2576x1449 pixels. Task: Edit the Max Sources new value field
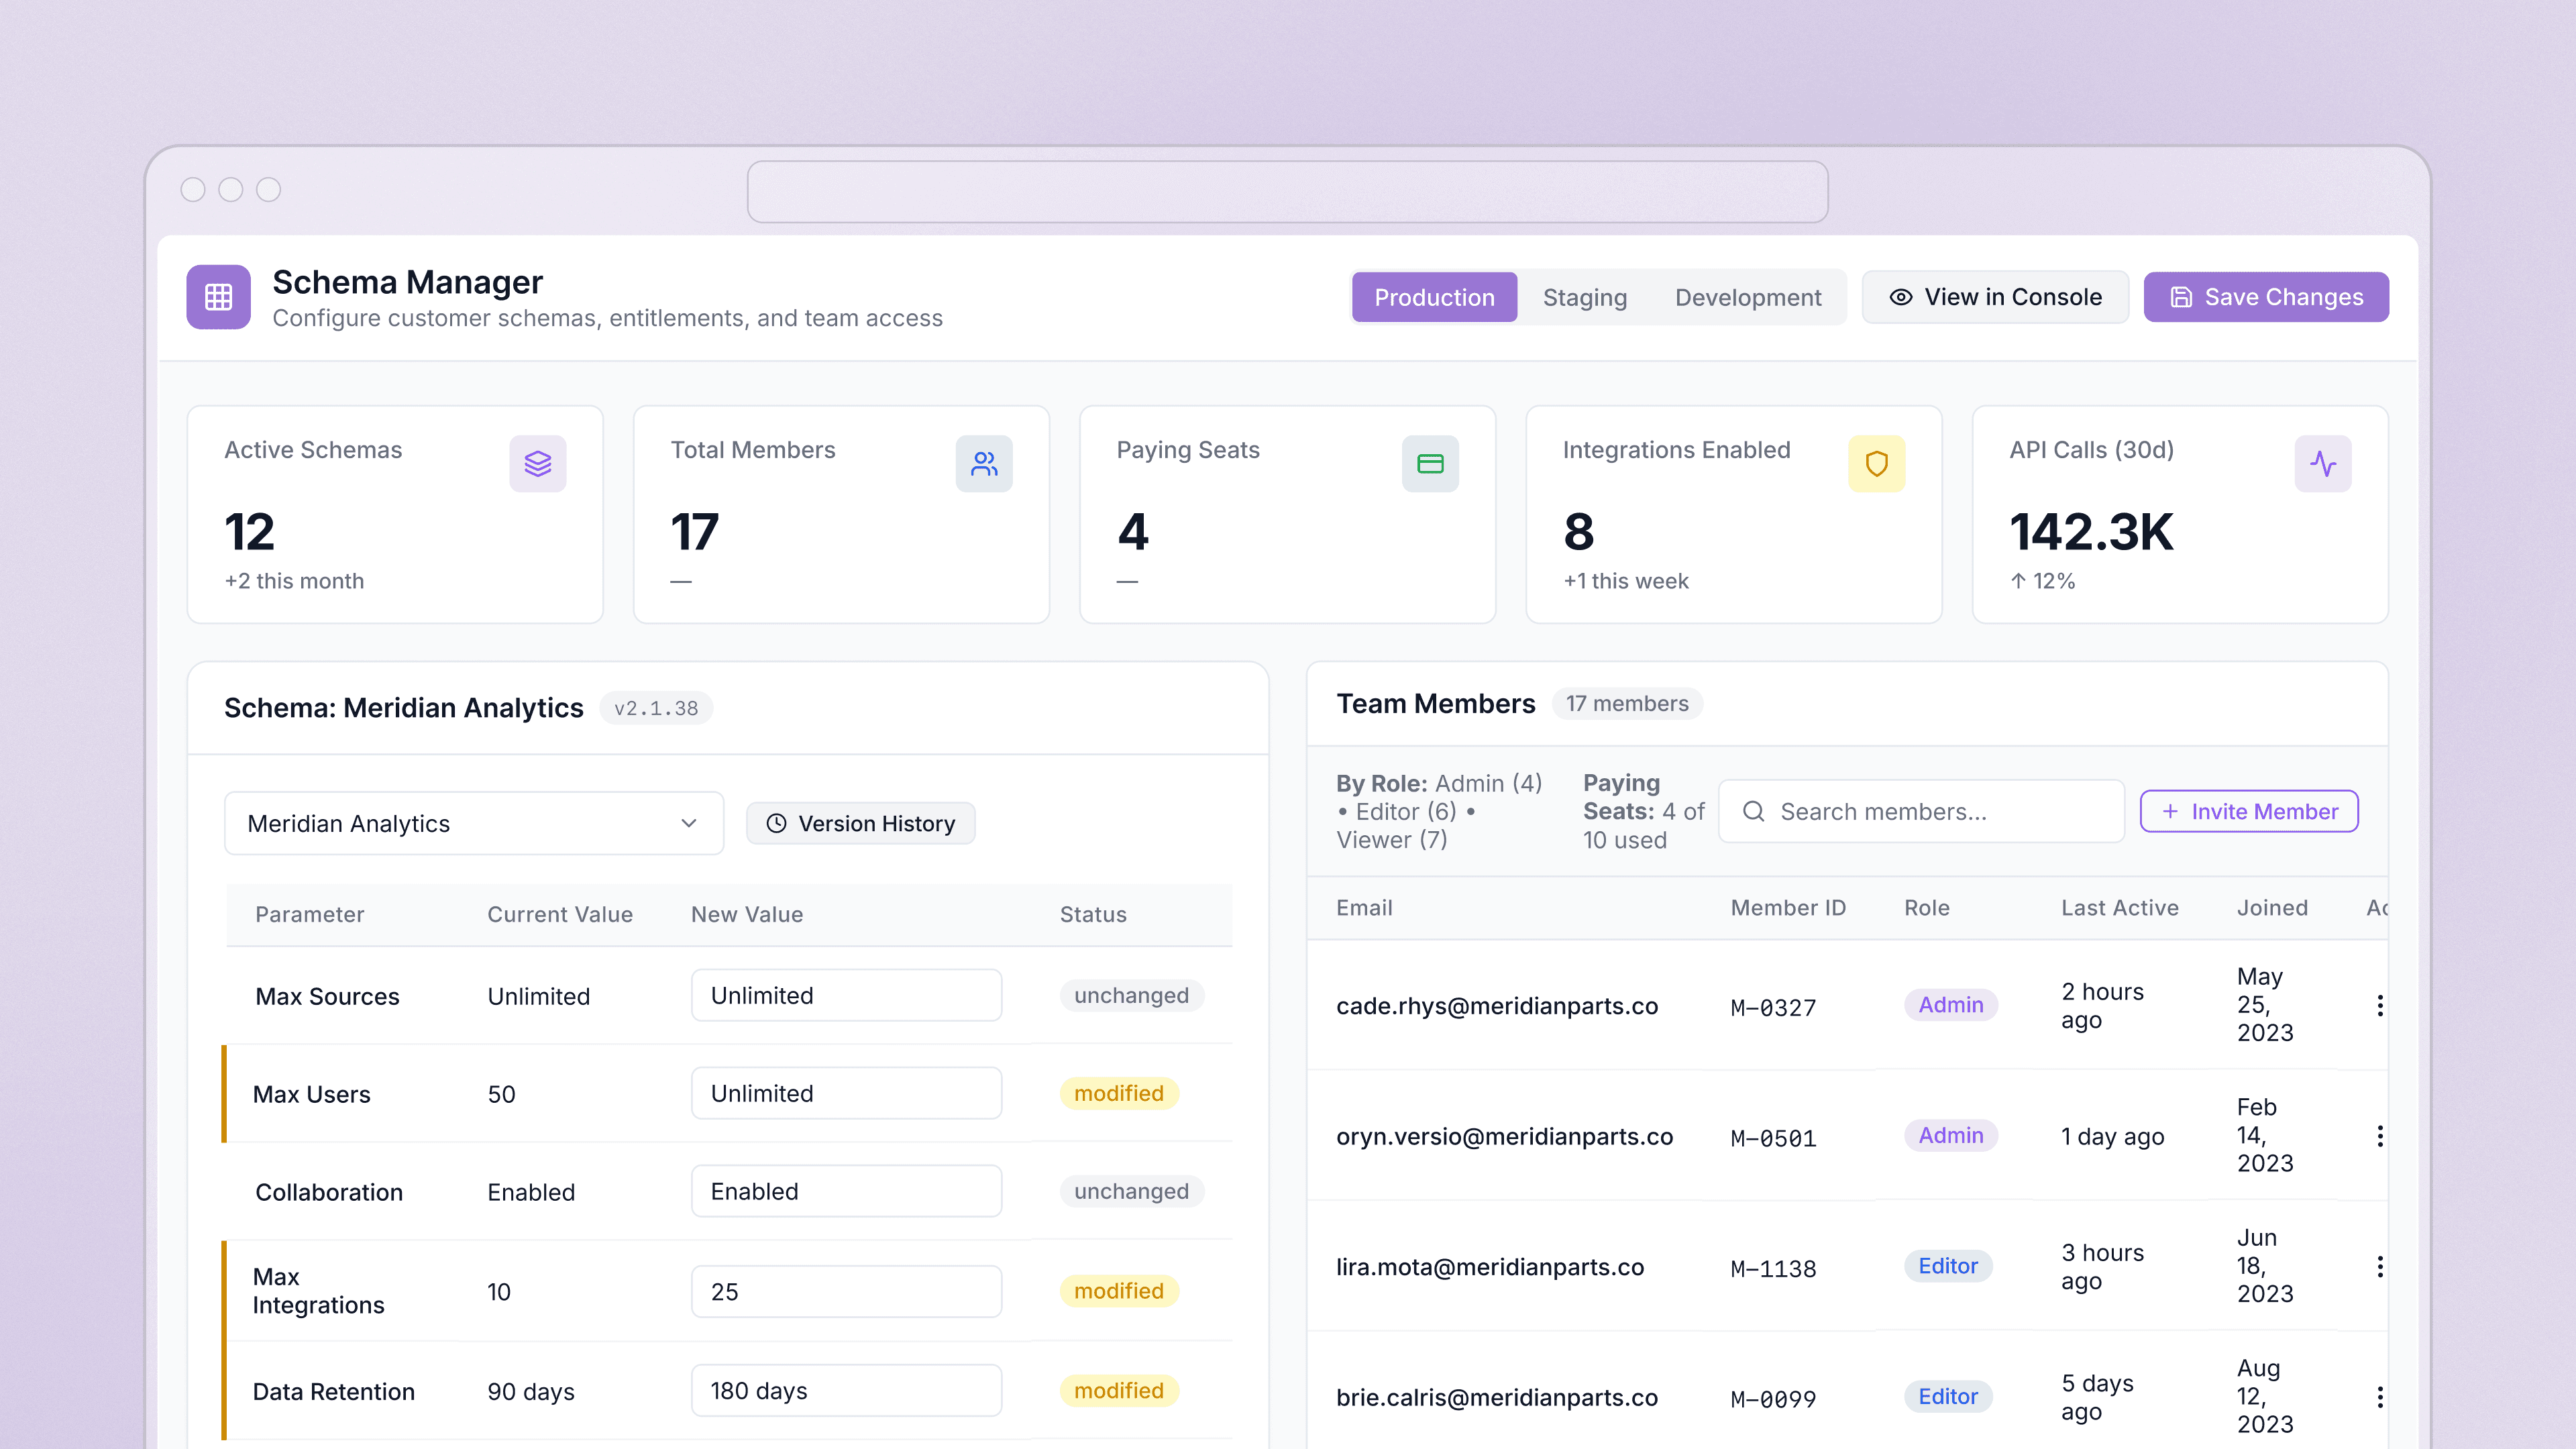click(x=846, y=995)
